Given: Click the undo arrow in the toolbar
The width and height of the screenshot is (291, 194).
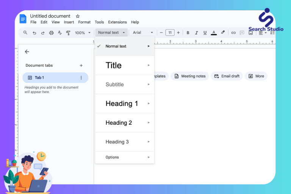Looking at the screenshot, I should pos(34,33).
